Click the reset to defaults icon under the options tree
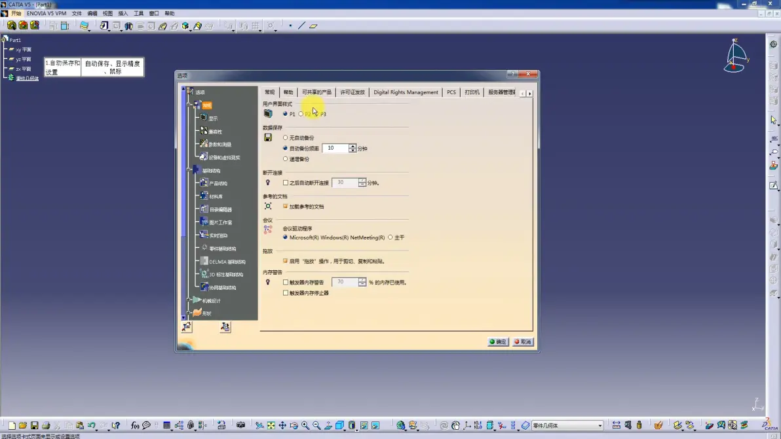This screenshot has height=439, width=781. pos(186,326)
